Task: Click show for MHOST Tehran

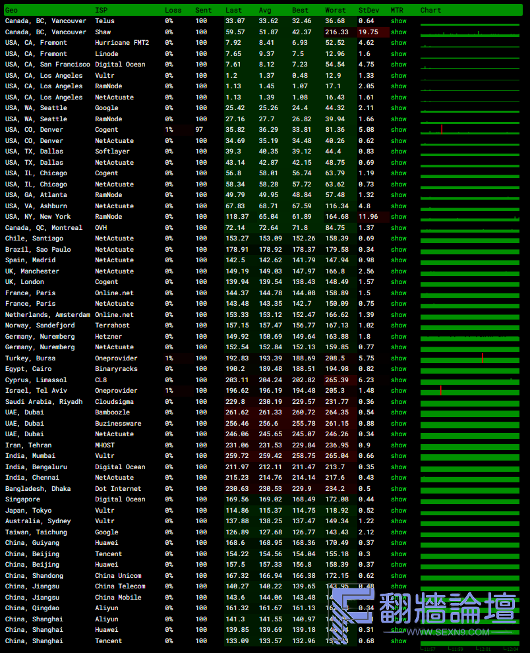Action: point(398,445)
